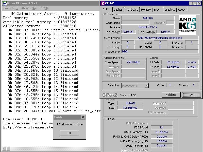Click the PI value output line
203x152 pixels.
(x=54, y=111)
